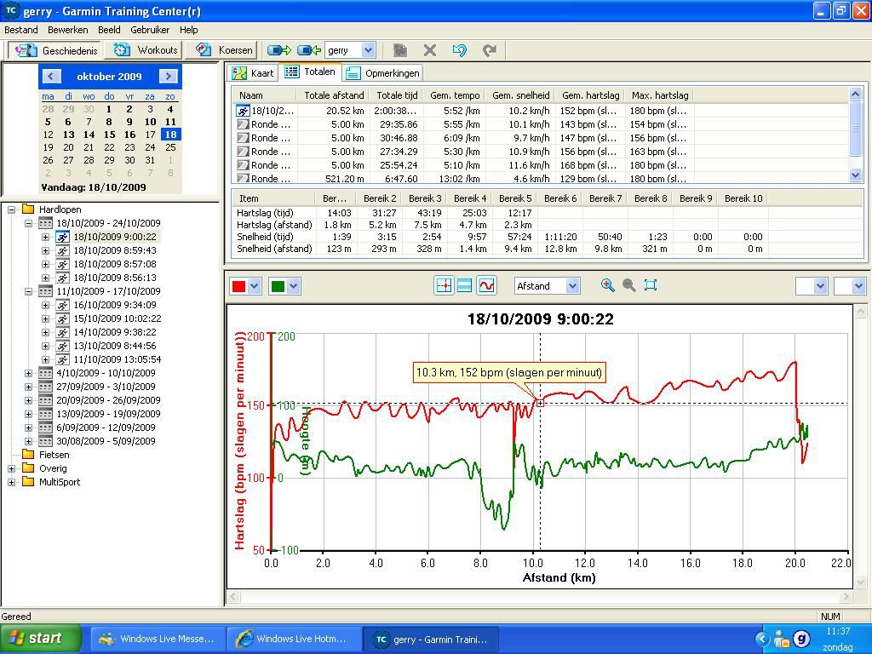Expand activity 18/10/2009 8:57:08
This screenshot has height=654, width=872.
(46, 264)
